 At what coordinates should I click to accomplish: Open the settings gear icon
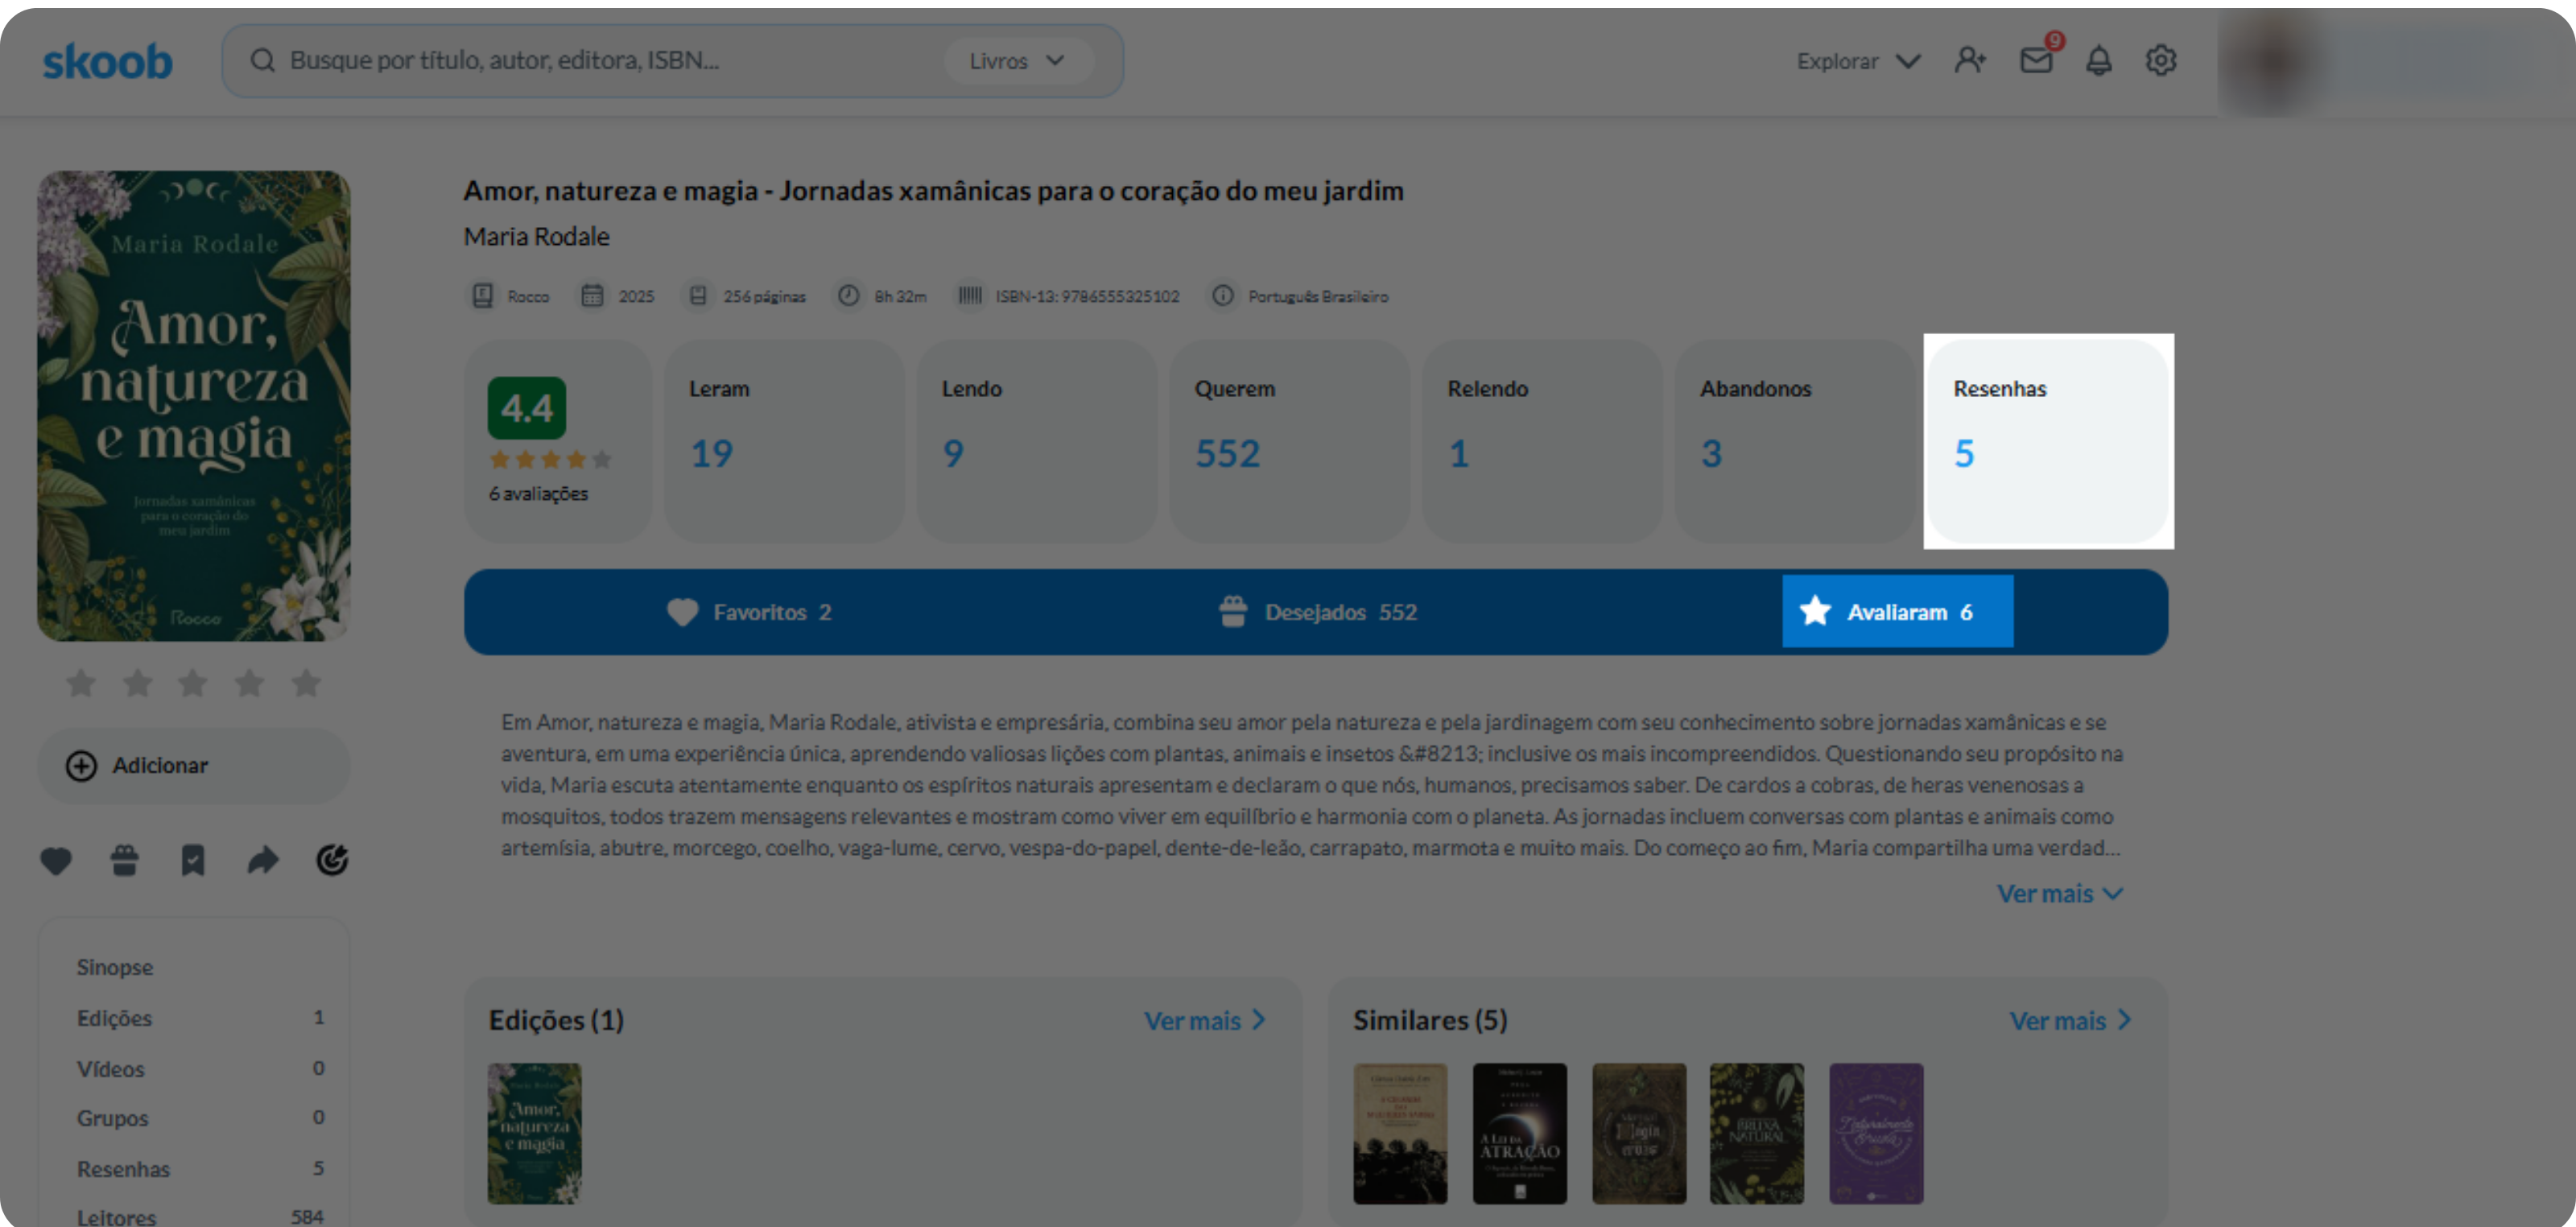[2161, 61]
